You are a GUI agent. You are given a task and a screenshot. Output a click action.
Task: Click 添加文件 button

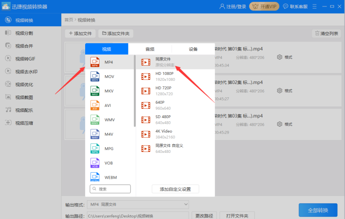click(80, 34)
